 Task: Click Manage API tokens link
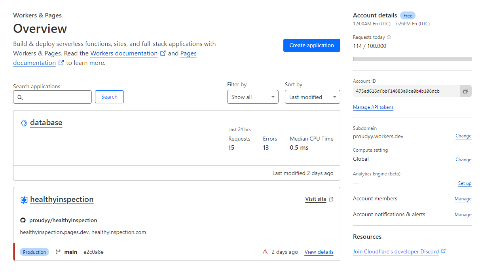(373, 107)
